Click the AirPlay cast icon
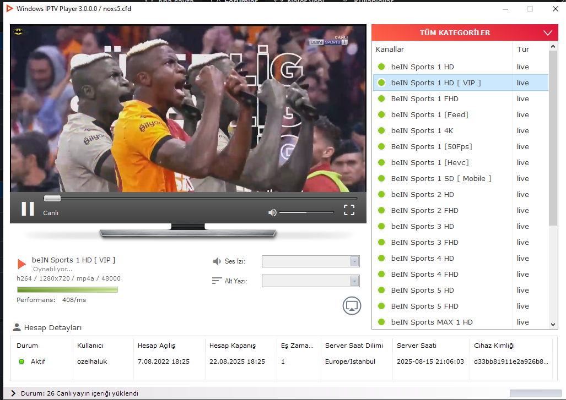 click(x=352, y=305)
